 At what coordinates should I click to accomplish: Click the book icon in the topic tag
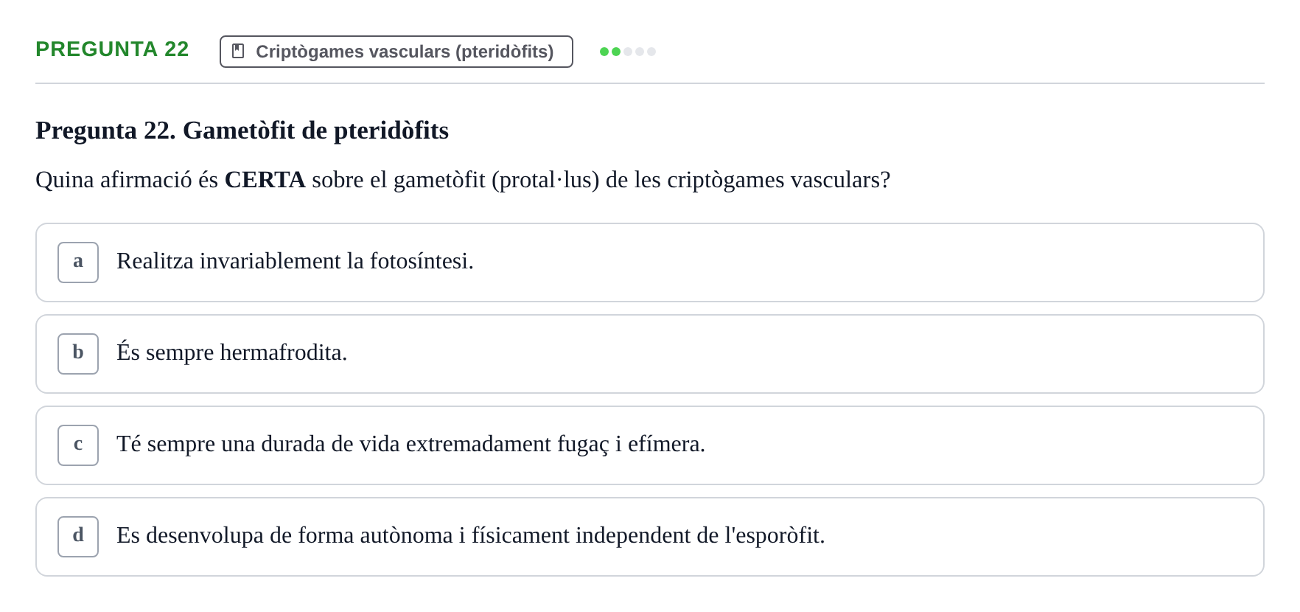point(238,51)
